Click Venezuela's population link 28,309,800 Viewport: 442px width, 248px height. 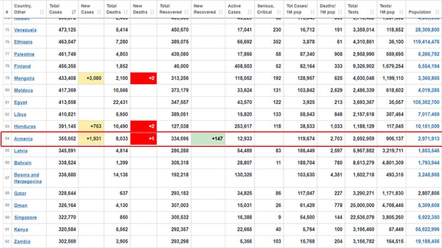coord(427,30)
